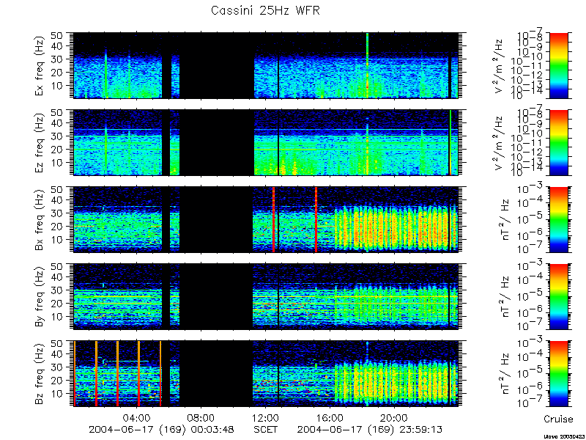Click the By spectrogram panel
586x440 pixels.
click(266, 296)
